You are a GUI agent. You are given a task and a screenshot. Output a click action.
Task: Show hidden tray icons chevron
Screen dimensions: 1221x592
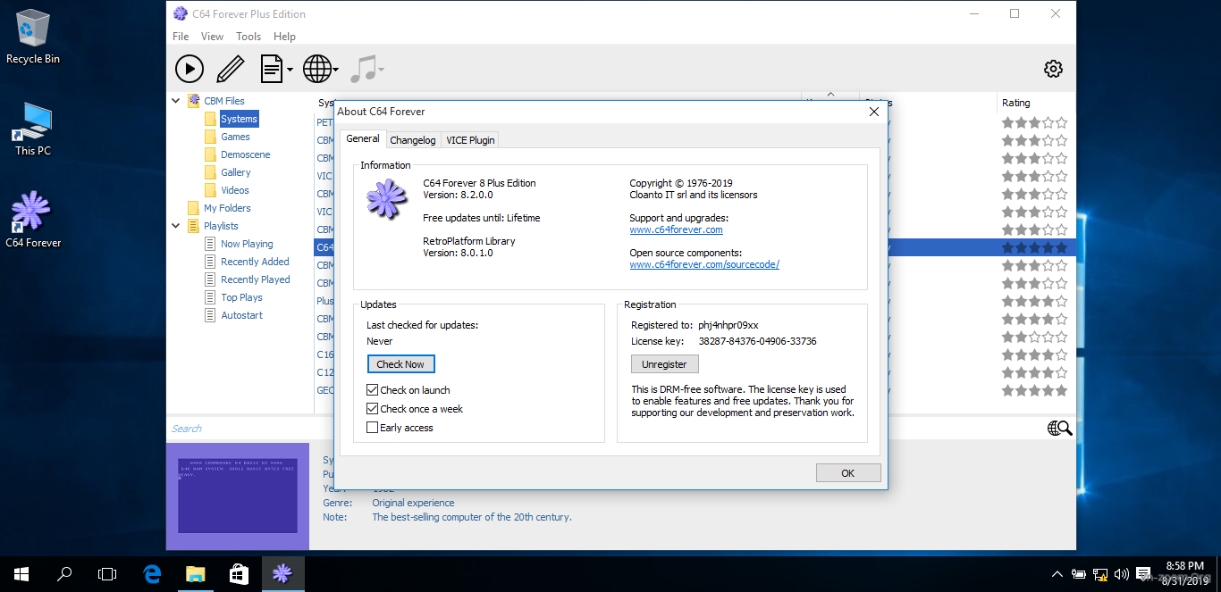coord(1057,574)
